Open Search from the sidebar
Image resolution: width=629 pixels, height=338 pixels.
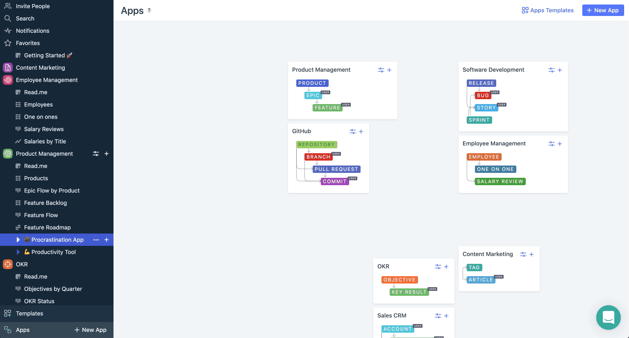[25, 18]
